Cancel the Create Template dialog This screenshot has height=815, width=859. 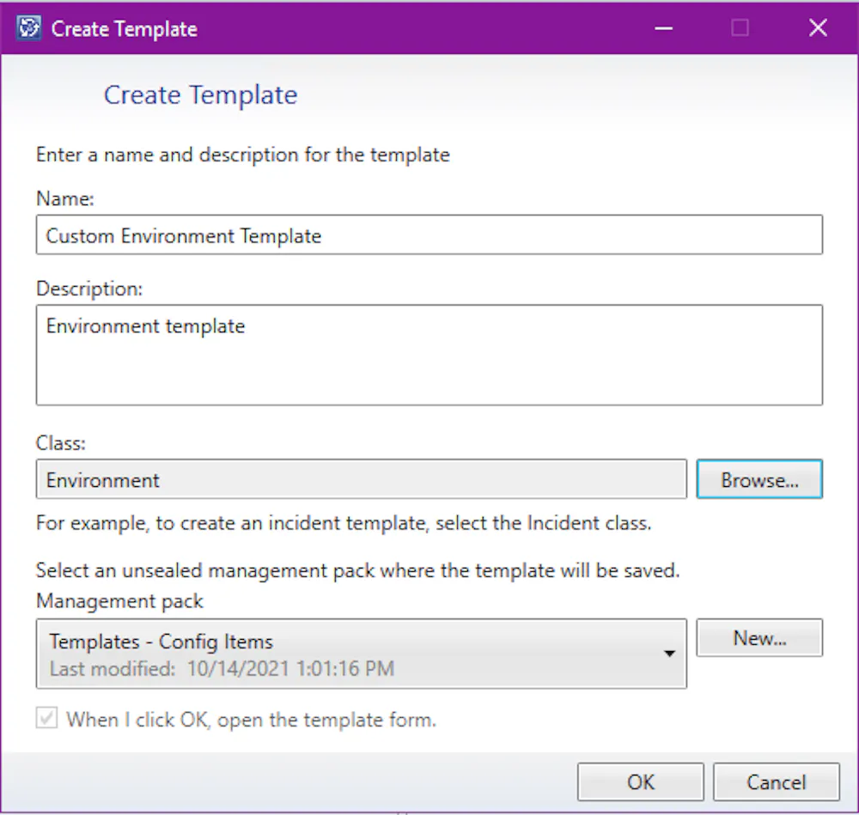coord(777,782)
